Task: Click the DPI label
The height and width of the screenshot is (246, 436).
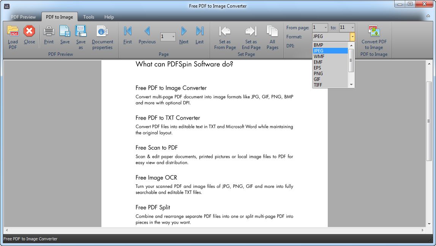Action: click(x=290, y=46)
